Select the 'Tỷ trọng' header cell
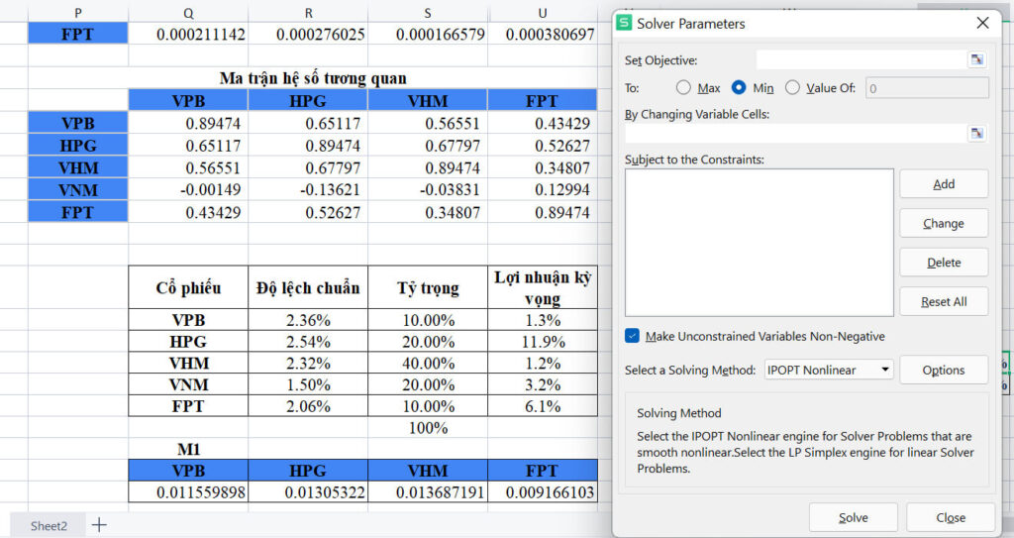Image resolution: width=1014 pixels, height=538 pixels. tap(428, 287)
